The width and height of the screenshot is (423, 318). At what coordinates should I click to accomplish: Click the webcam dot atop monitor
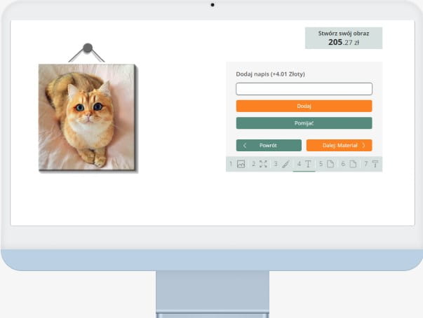click(x=212, y=4)
